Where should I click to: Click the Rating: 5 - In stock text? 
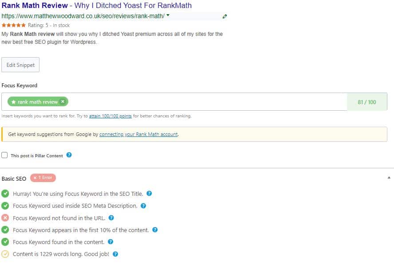pos(49,25)
